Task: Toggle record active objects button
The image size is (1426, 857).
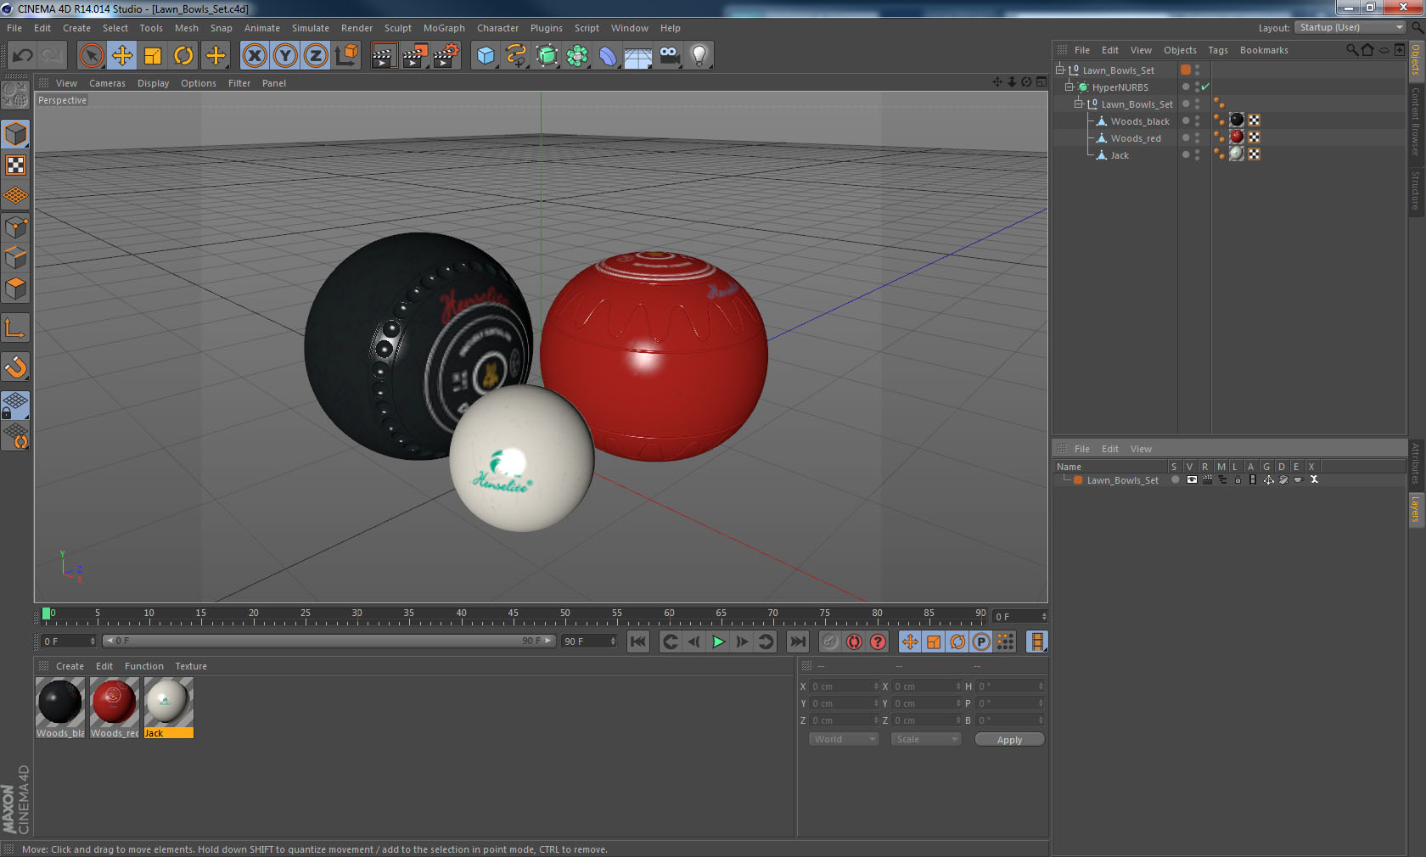Action: click(830, 641)
